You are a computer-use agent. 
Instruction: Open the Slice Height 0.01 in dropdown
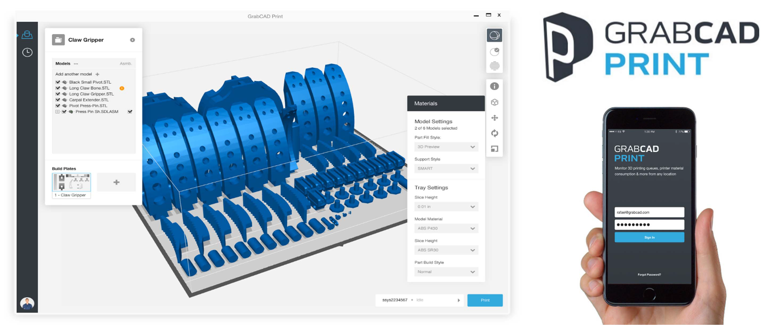(x=446, y=206)
